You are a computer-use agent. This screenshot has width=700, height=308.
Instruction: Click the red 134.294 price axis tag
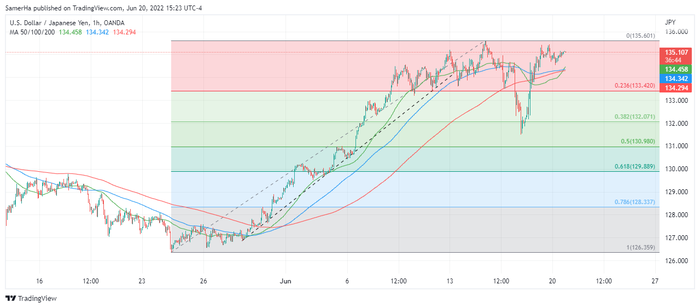(x=676, y=88)
